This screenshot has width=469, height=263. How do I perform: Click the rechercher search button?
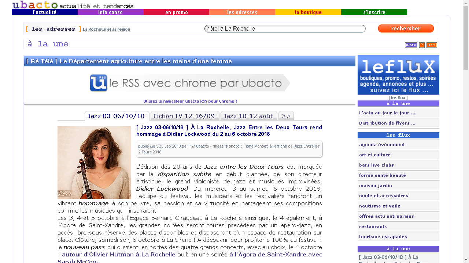(x=406, y=28)
